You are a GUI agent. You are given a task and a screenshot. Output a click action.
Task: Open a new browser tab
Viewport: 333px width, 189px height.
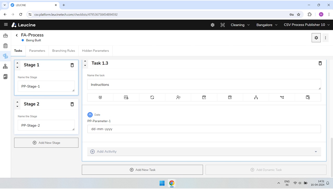click(x=64, y=5)
